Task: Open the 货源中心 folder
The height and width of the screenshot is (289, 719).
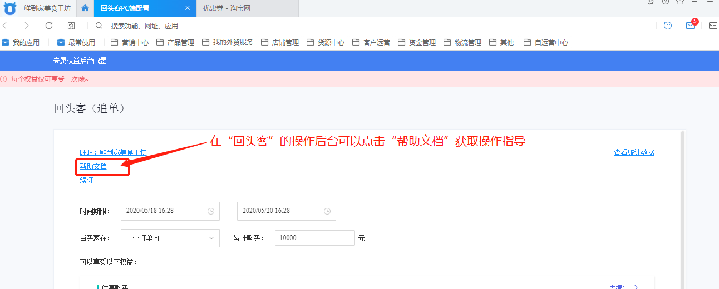Action: 326,42
